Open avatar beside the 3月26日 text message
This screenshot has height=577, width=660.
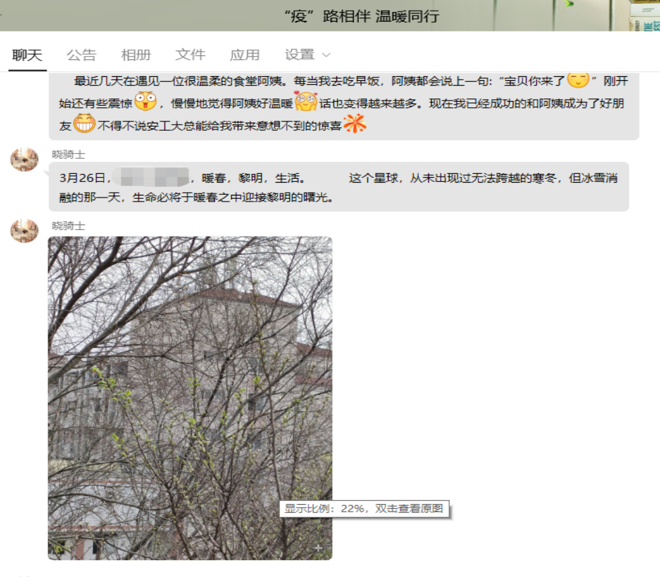[x=24, y=160]
